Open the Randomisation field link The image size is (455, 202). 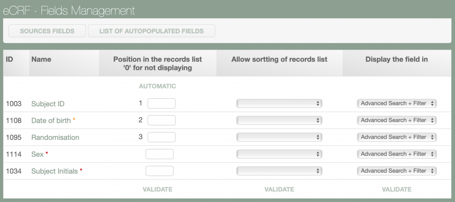55,137
